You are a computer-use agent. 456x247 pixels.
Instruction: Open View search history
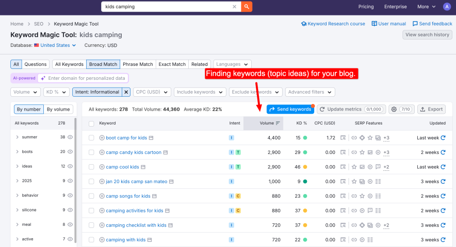click(x=427, y=34)
